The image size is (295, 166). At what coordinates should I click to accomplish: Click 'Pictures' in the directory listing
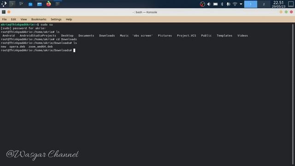tap(165, 36)
